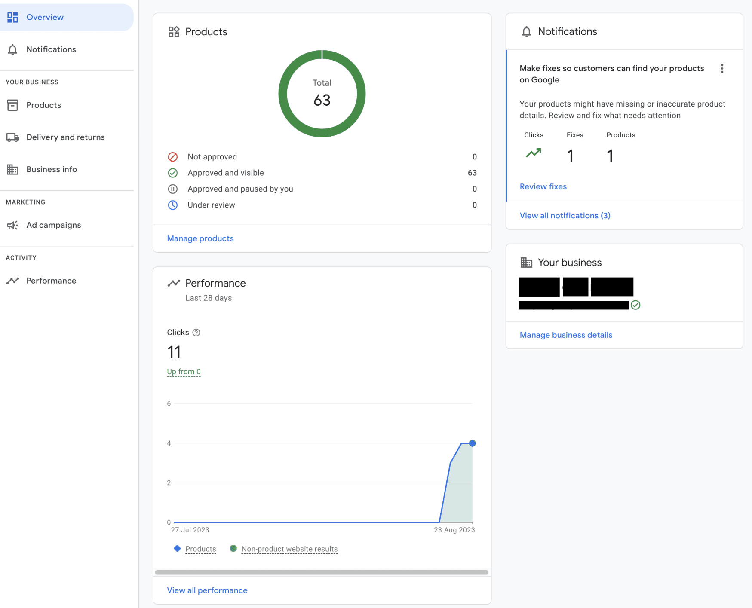Image resolution: width=752 pixels, height=608 pixels.
Task: Open Ad campaigns via the megaphone icon
Action: pos(13,225)
